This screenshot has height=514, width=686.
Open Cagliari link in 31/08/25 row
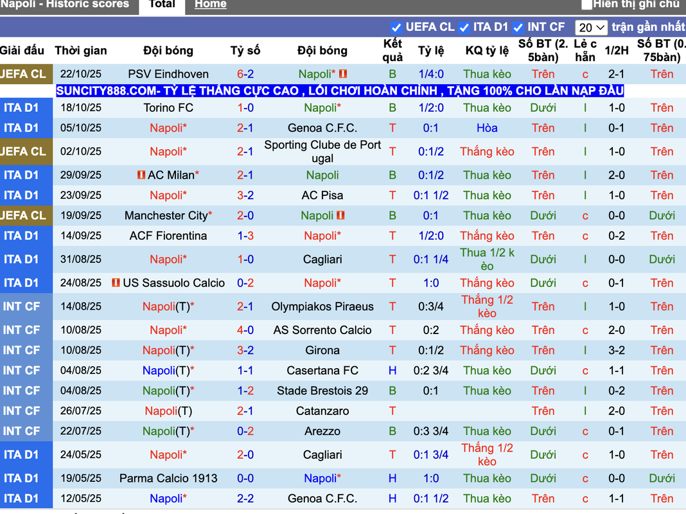[322, 260]
